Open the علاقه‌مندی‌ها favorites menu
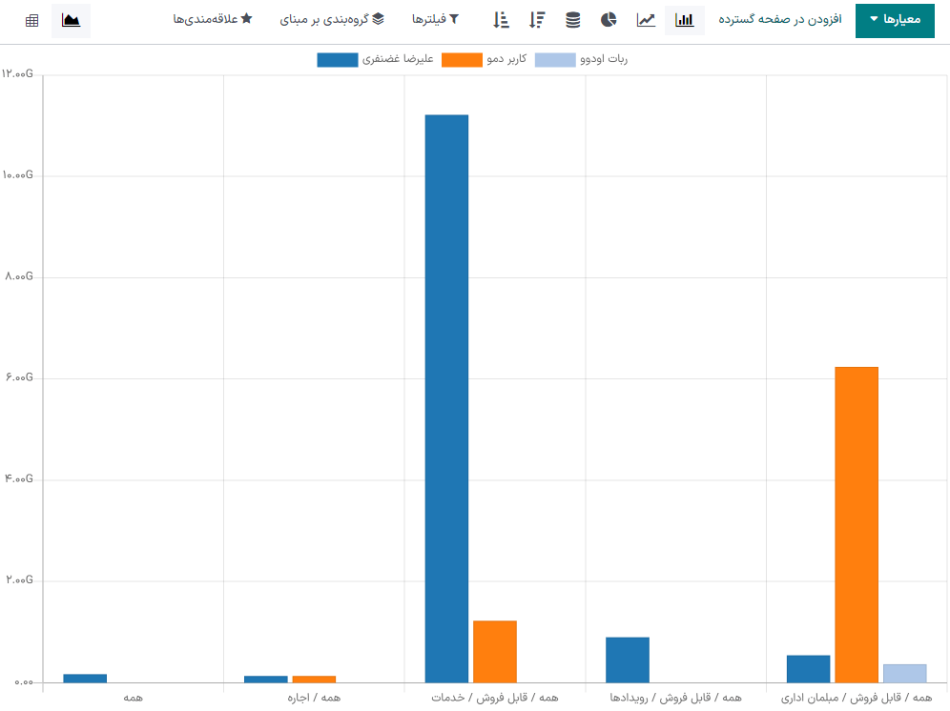This screenshot has height=711, width=950. [x=212, y=20]
